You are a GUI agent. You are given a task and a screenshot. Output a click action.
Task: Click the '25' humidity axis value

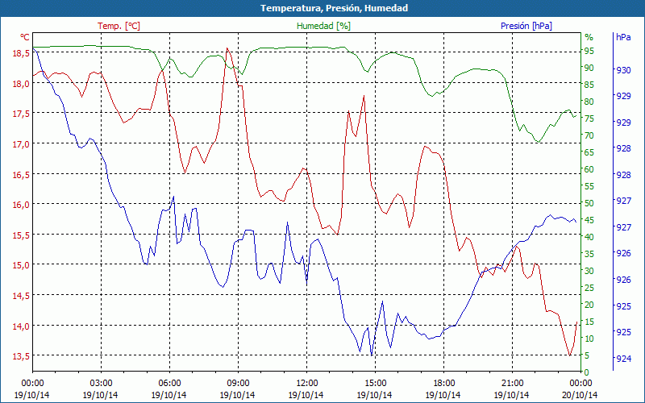(x=589, y=288)
